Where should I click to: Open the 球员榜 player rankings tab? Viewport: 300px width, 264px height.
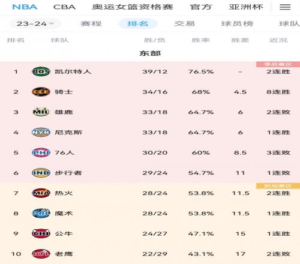click(x=237, y=24)
